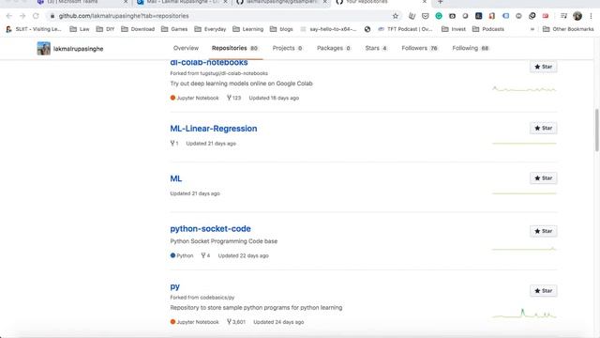
Task: Open the Invest bookmarks folder
Action: [x=454, y=29]
